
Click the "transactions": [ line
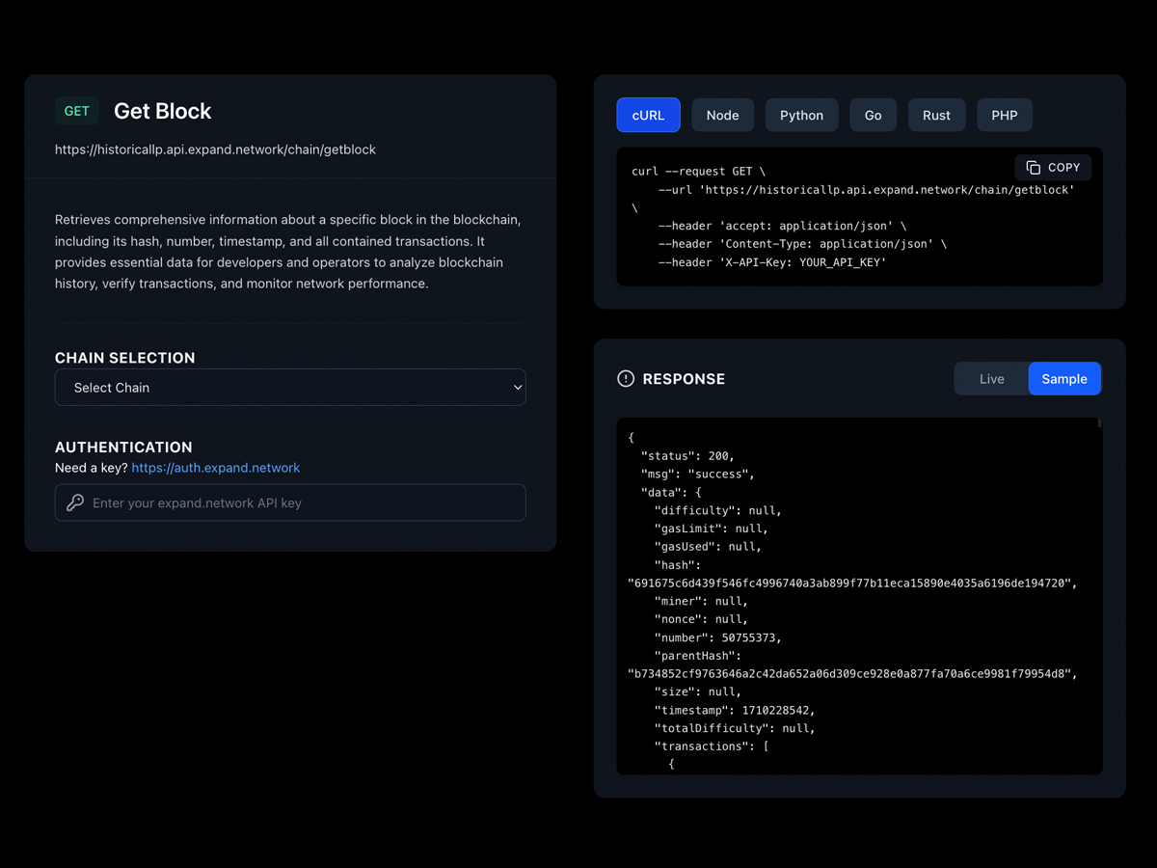point(712,746)
